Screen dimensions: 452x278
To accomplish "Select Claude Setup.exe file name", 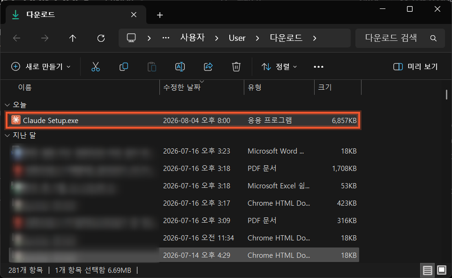I will [51, 120].
